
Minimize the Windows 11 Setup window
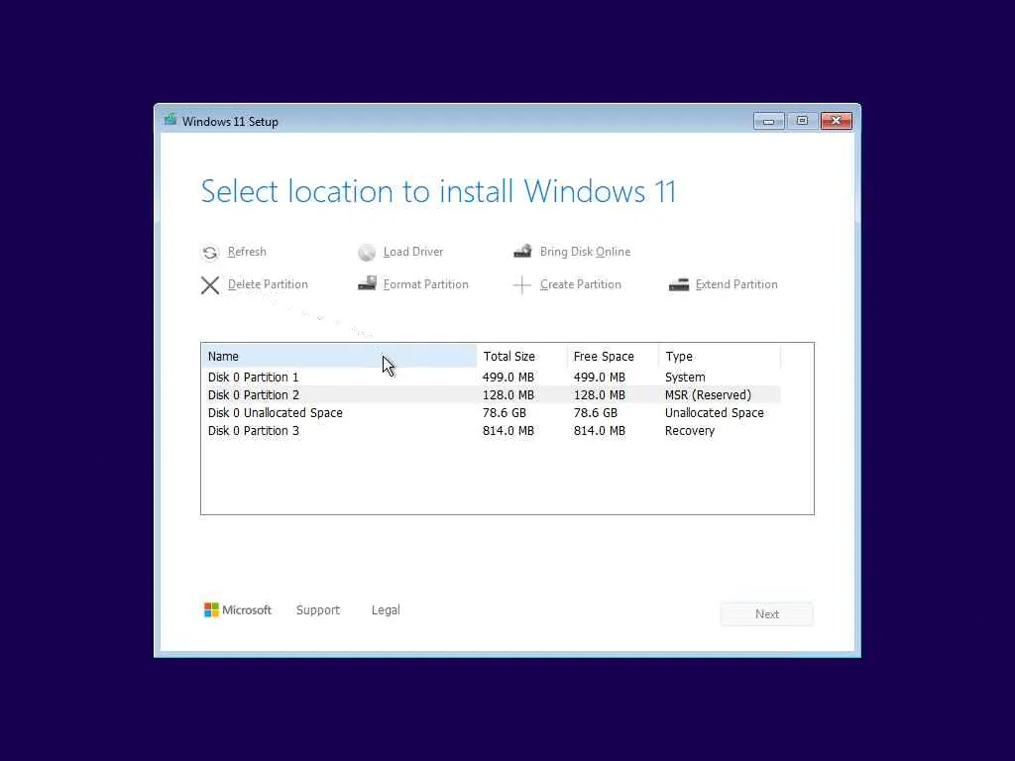click(x=769, y=121)
